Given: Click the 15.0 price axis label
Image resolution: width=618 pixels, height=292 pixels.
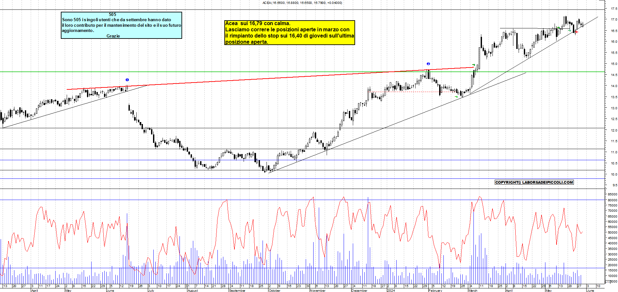Looking at the screenshot, I should [x=614, y=64].
